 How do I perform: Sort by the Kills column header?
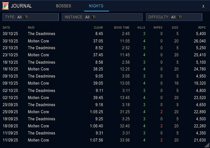141,28
